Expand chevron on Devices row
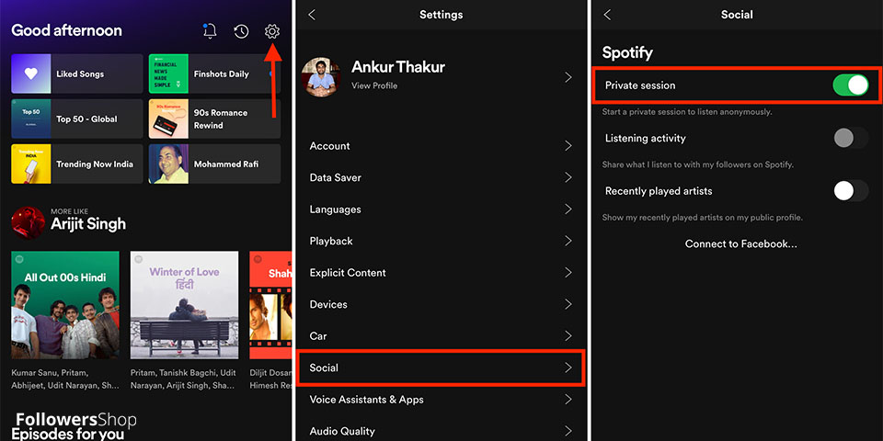This screenshot has width=883, height=441. [568, 304]
